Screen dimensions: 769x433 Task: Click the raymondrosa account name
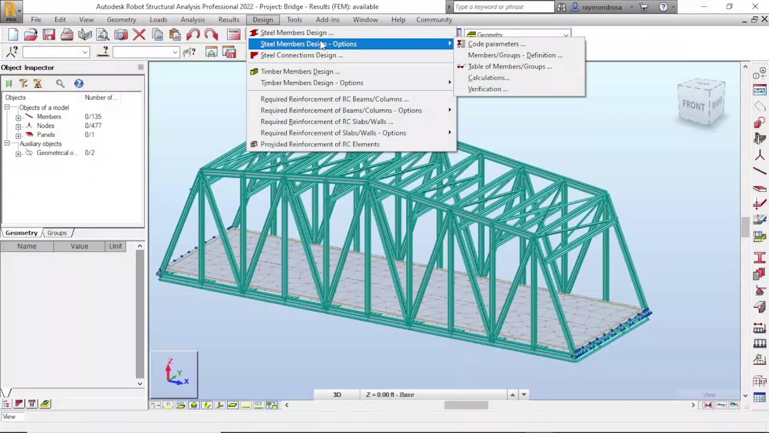603,7
